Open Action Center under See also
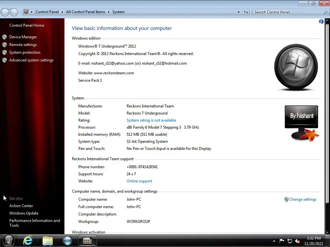330x247 pixels. [x=21, y=206]
